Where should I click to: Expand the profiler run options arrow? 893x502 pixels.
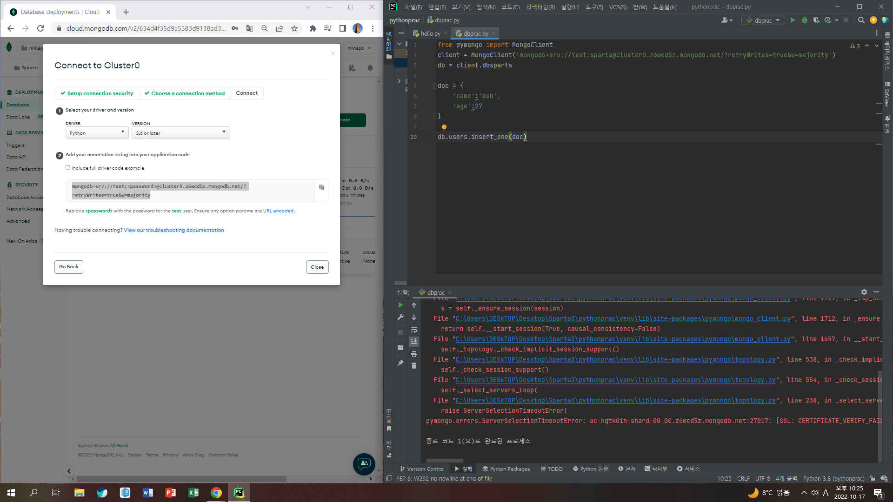837,20
